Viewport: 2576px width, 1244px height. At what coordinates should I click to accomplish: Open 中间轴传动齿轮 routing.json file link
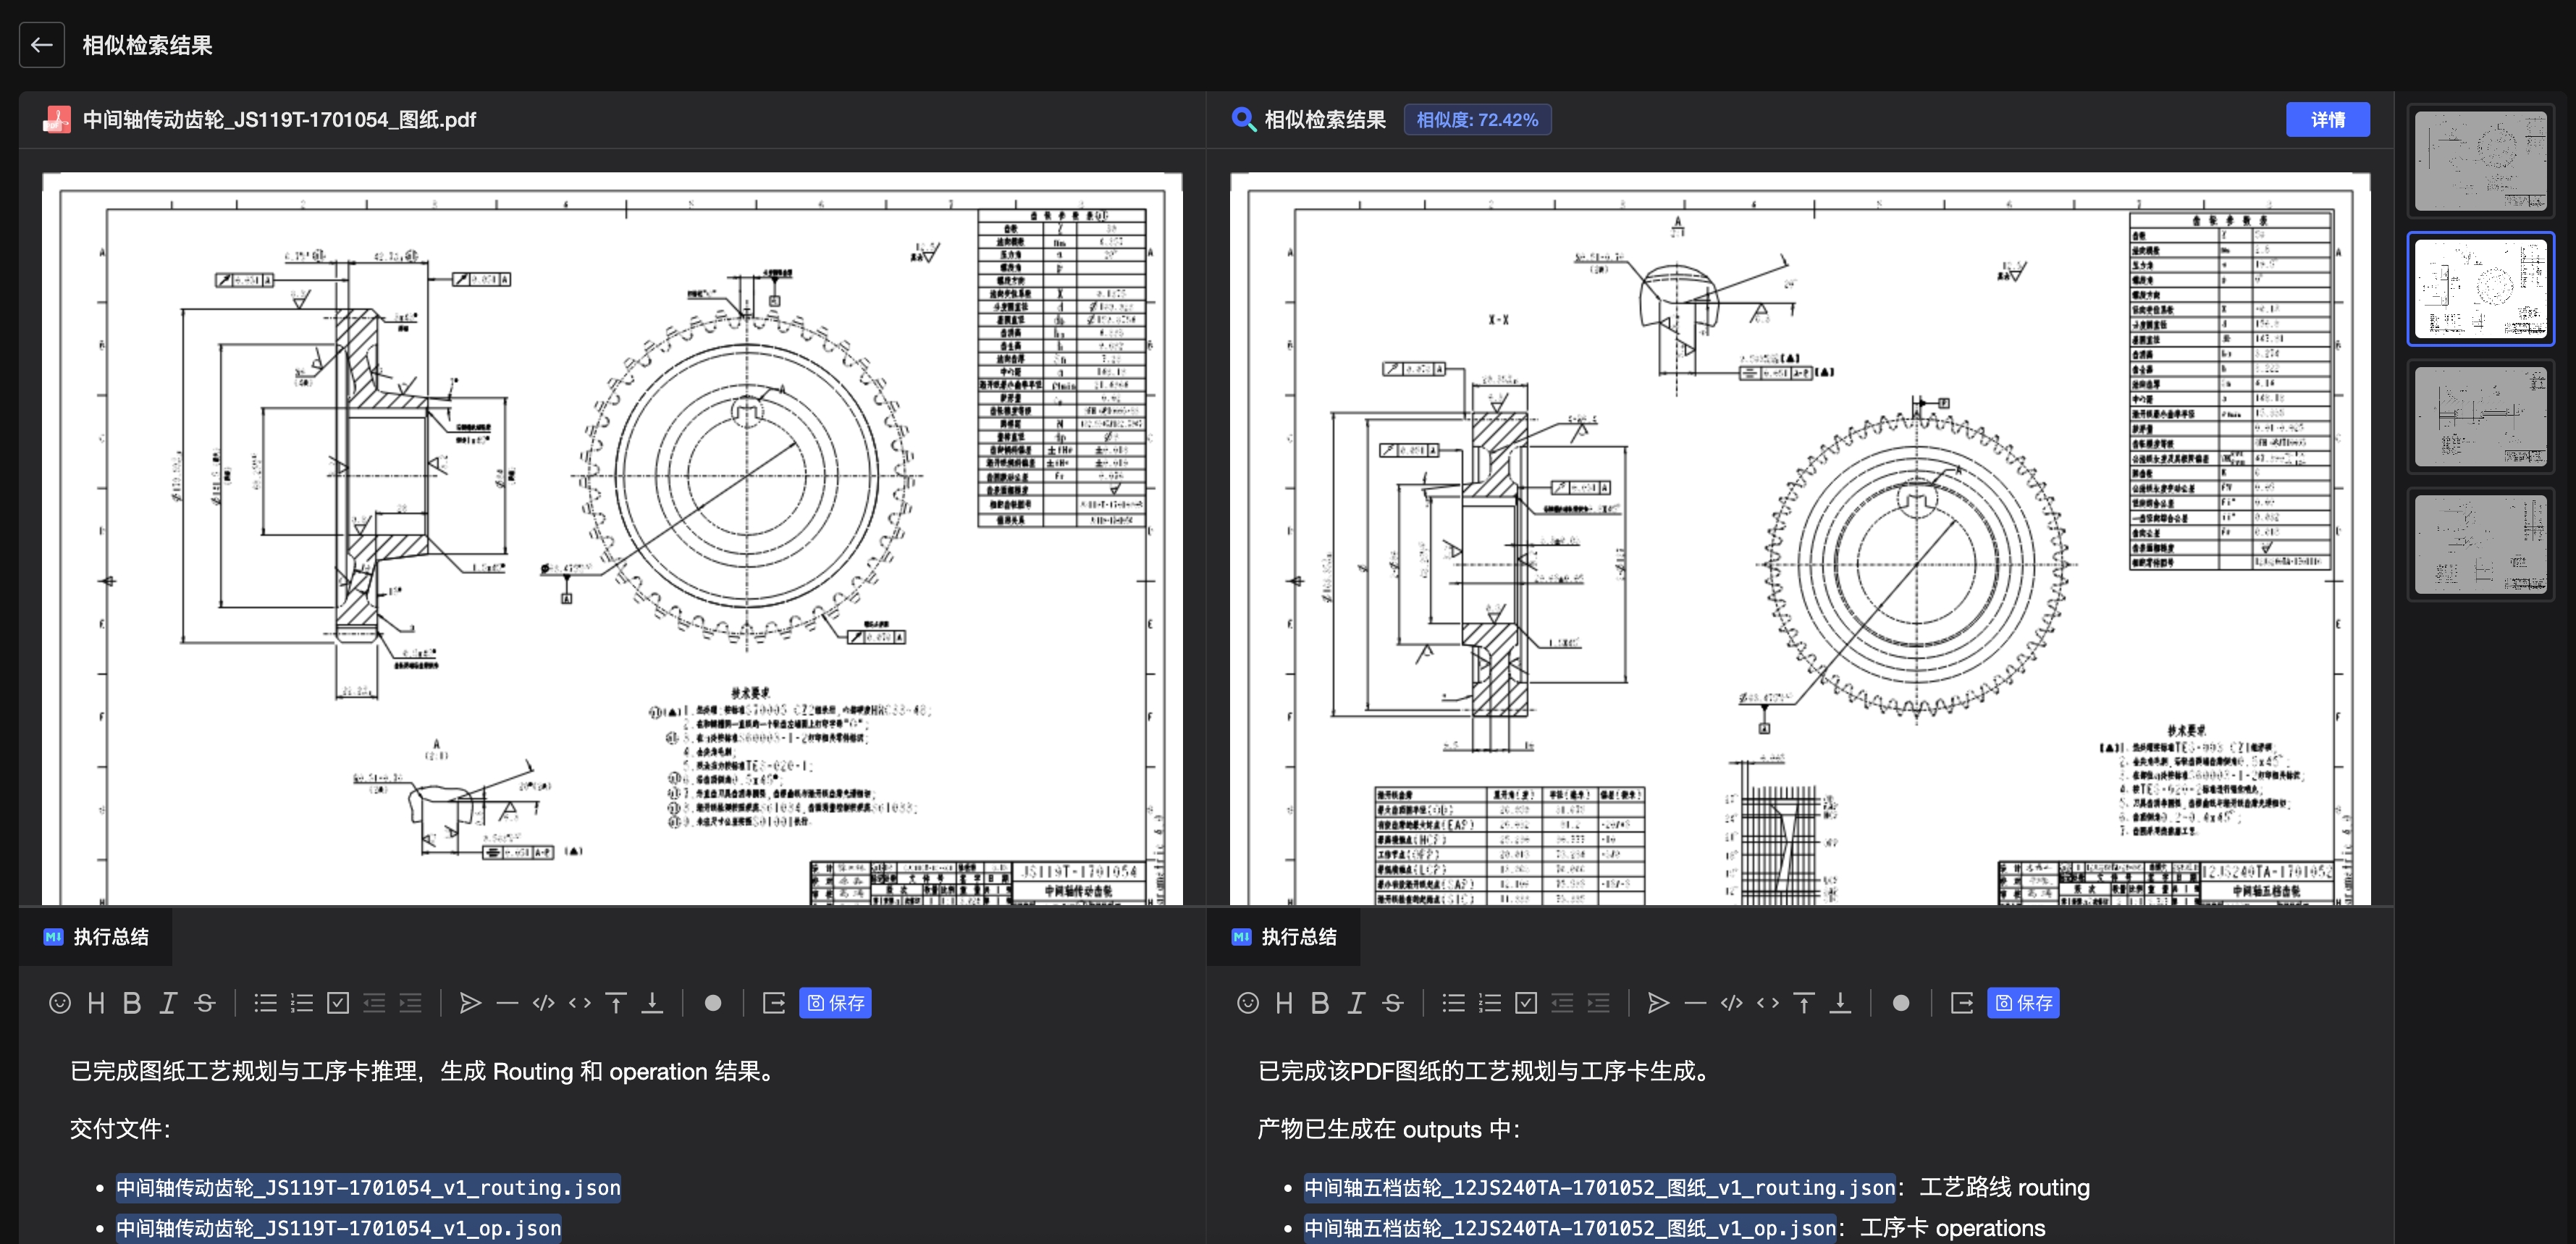[x=368, y=1188]
